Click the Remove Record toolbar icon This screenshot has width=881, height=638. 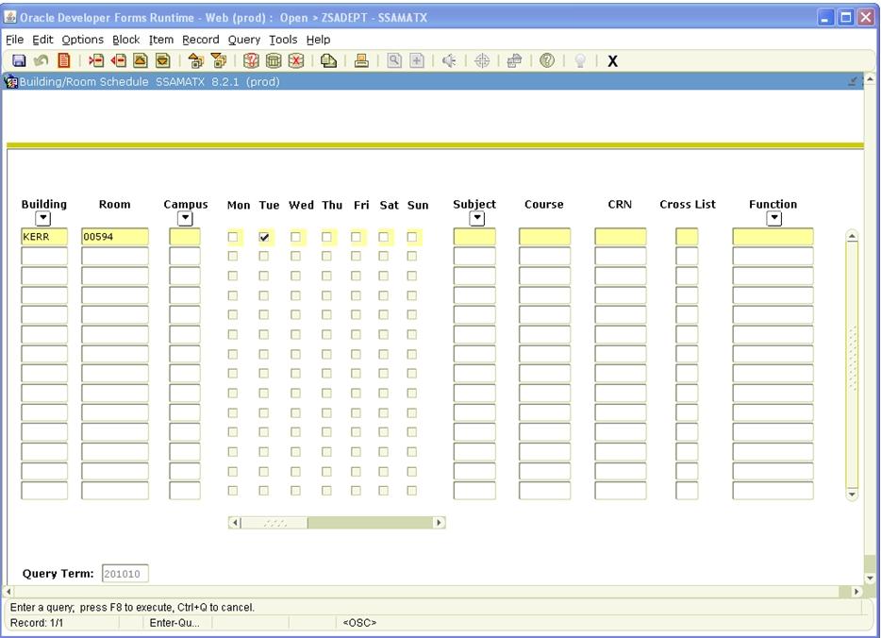118,60
